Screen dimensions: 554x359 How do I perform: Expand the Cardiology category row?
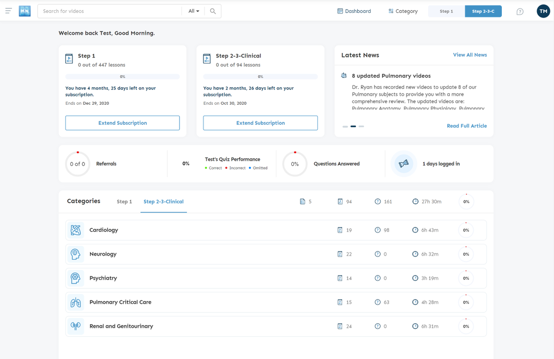[x=276, y=230]
